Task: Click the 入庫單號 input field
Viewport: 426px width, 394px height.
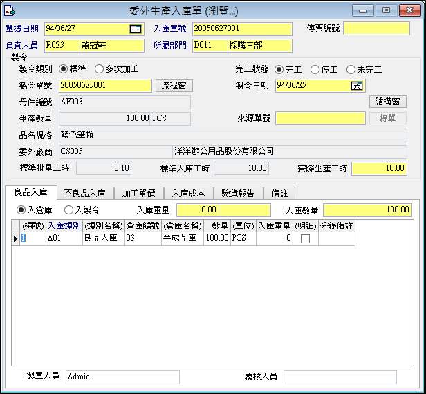Action: point(242,29)
